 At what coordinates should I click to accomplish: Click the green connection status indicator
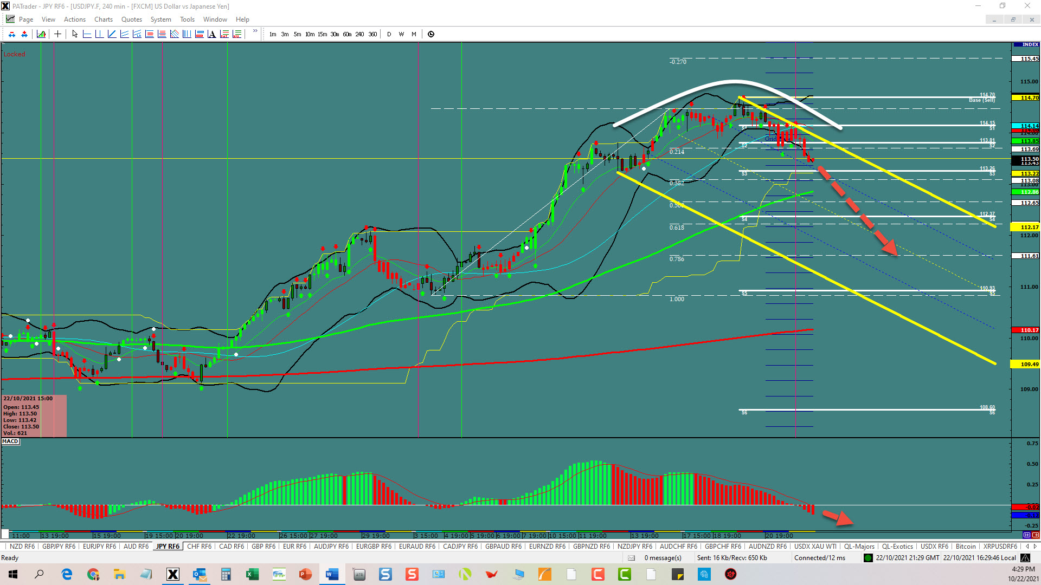pyautogui.click(x=868, y=558)
